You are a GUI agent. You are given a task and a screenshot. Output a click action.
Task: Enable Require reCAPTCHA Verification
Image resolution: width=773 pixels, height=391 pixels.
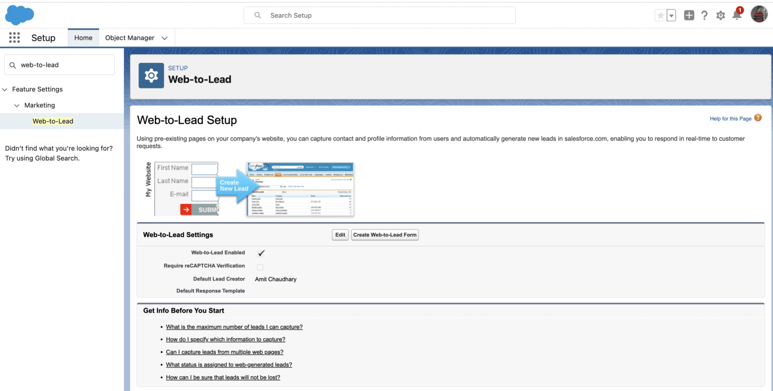coord(260,267)
